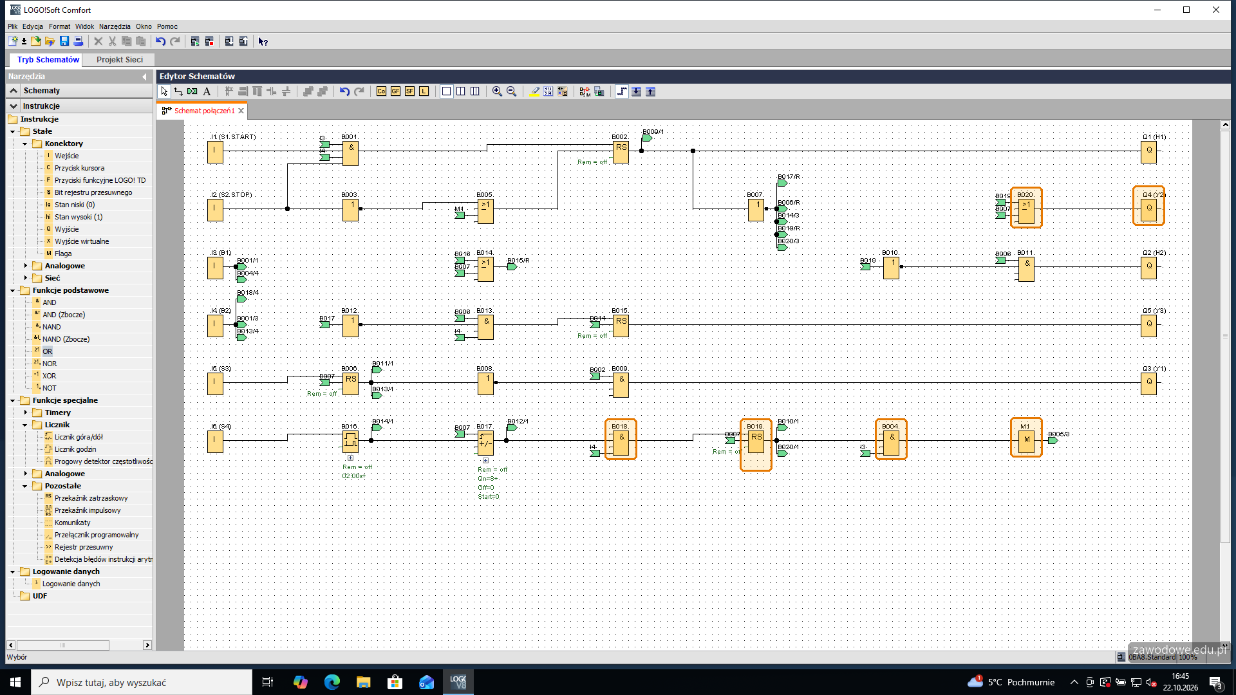The width and height of the screenshot is (1236, 695).
Task: Zoom out of the schematic
Action: (x=511, y=91)
